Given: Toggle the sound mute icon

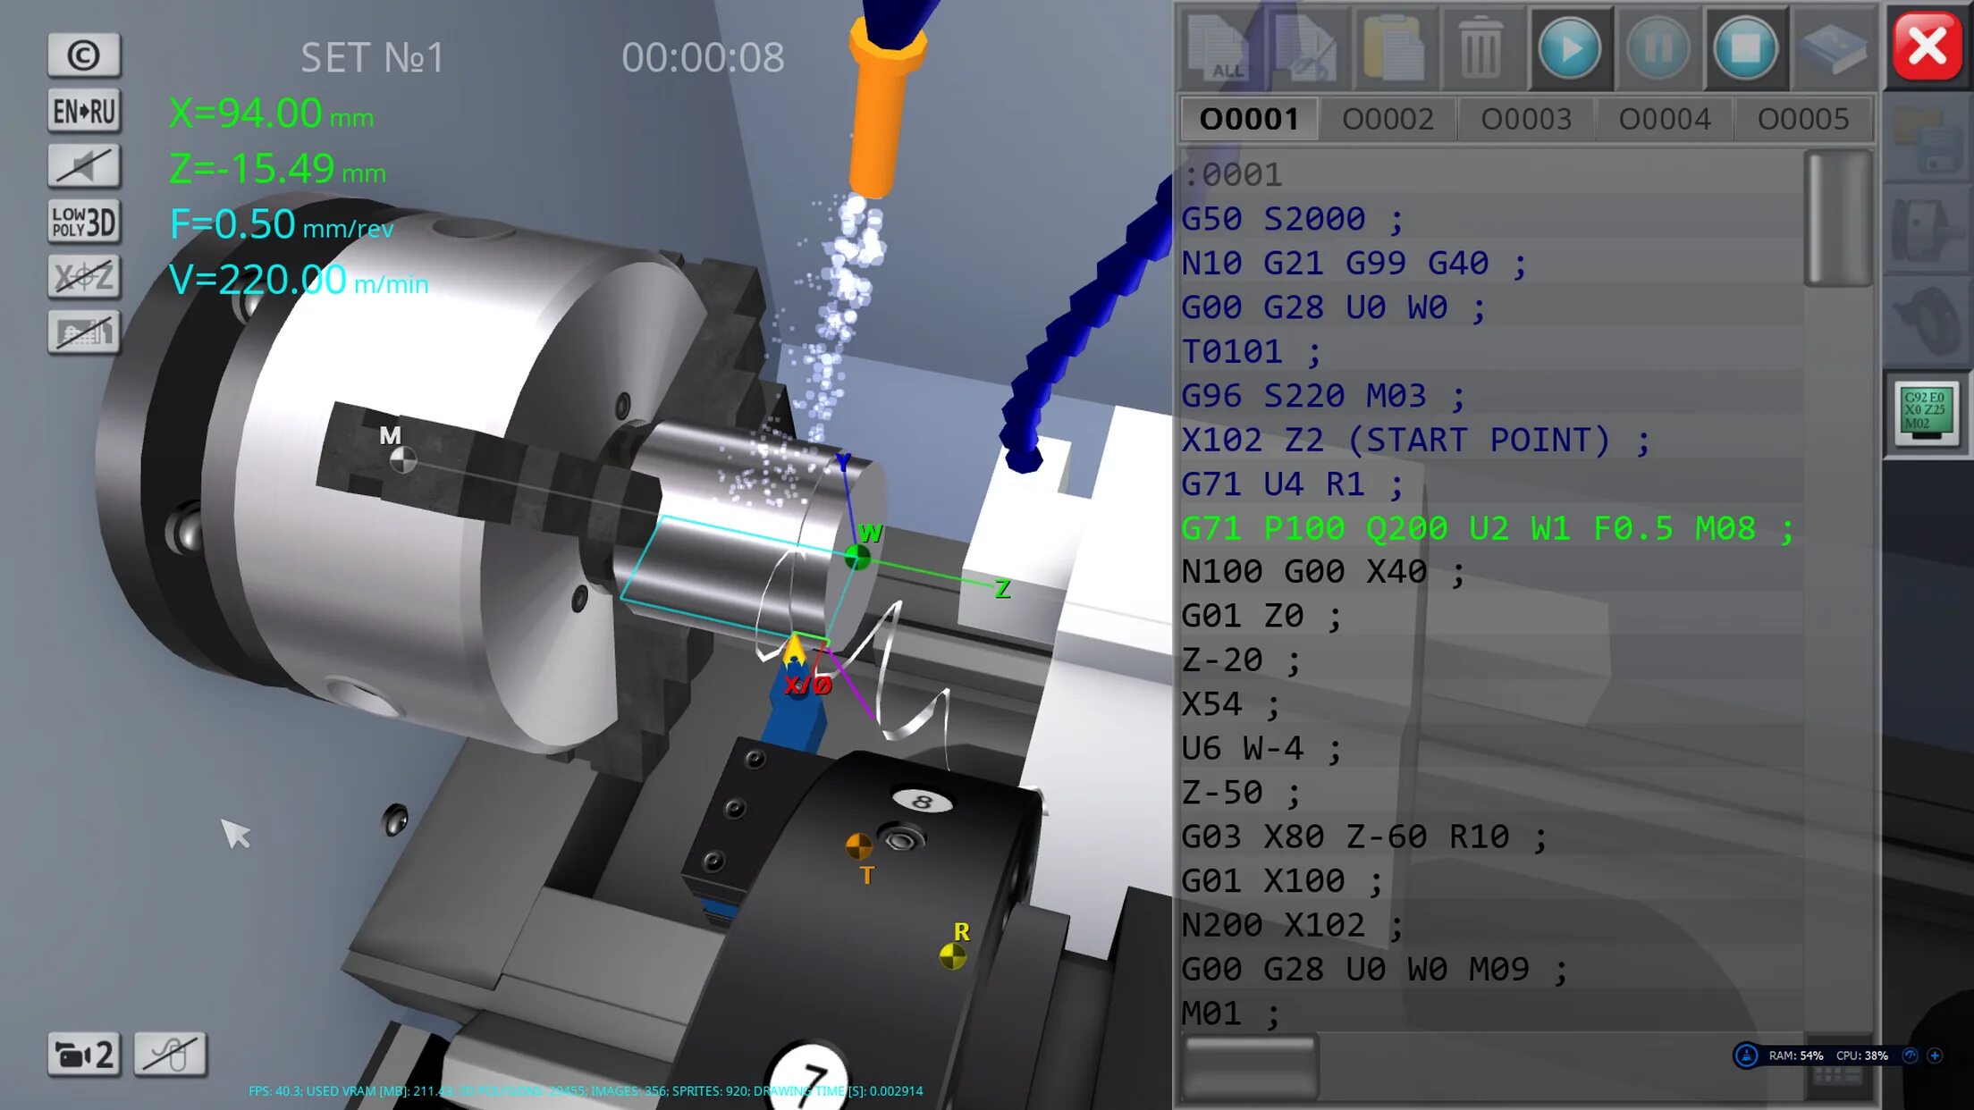Looking at the screenshot, I should coord(84,166).
